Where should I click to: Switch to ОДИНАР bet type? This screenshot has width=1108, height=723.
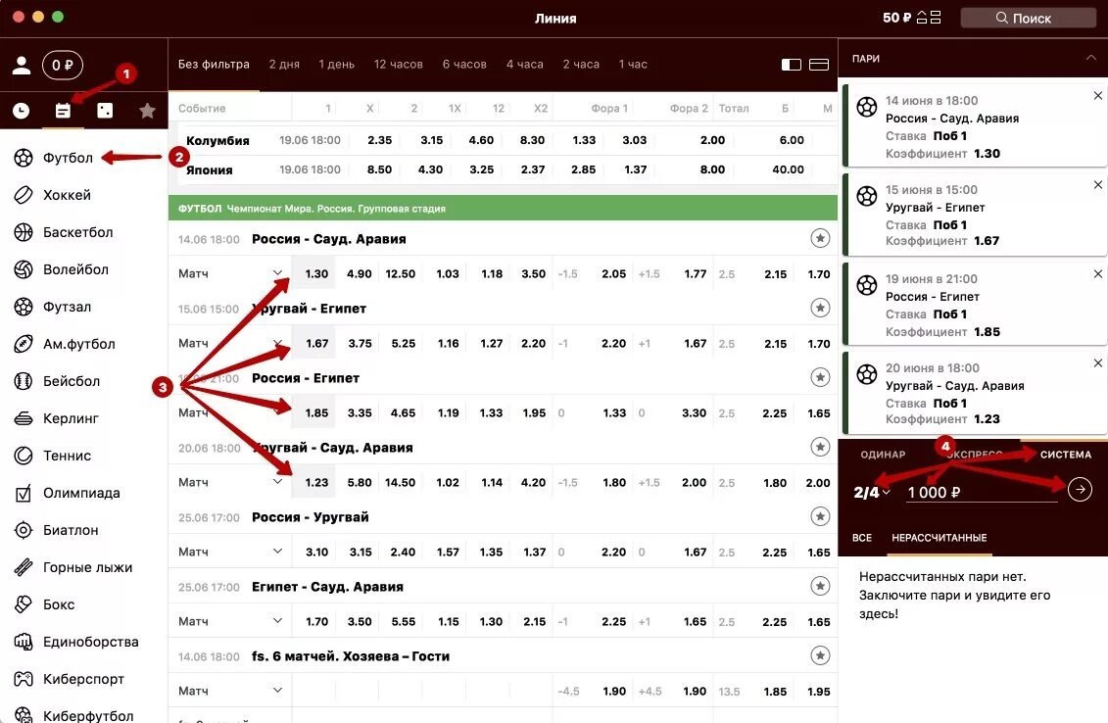(x=883, y=455)
